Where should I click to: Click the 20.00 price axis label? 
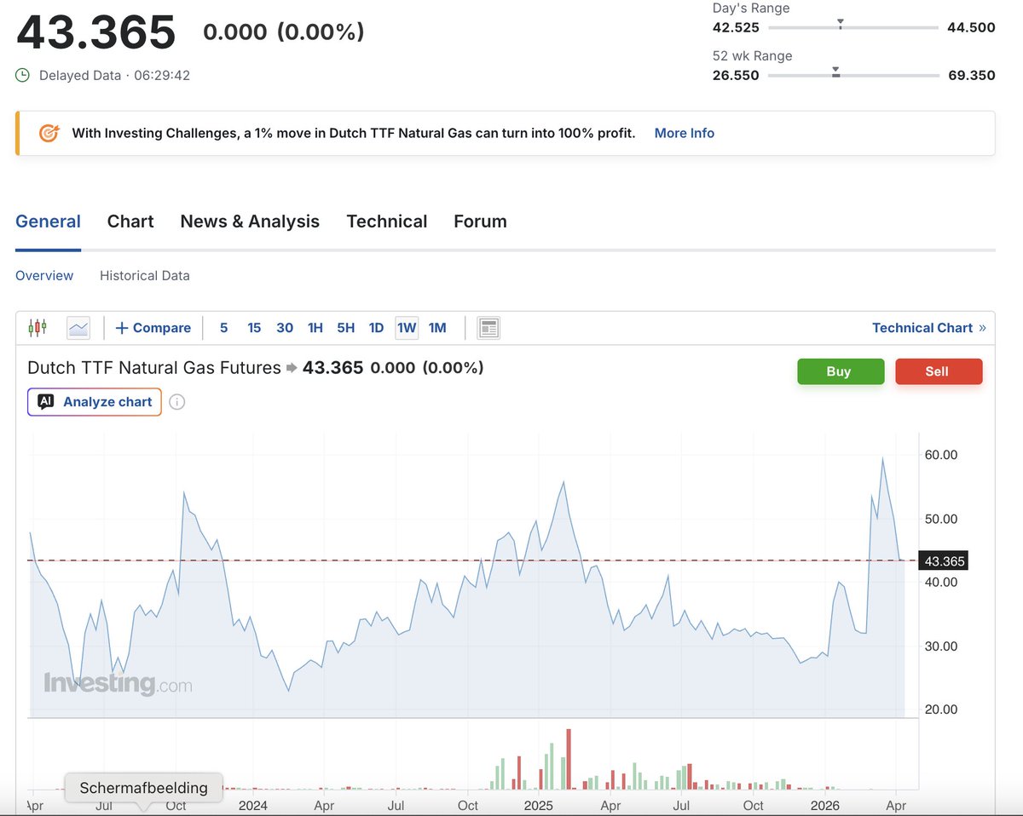pyautogui.click(x=941, y=710)
